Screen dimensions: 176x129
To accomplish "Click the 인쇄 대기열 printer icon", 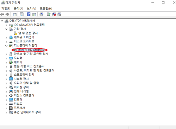I will point(11,91).
